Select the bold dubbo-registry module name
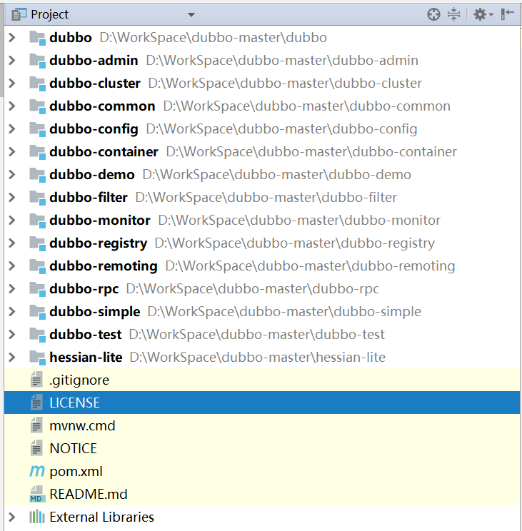The width and height of the screenshot is (522, 531). coord(99,243)
